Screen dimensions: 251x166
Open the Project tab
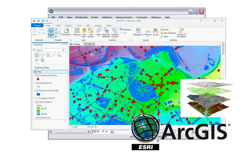point(37,25)
